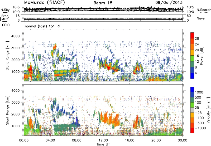Screen dimensions: 211x146
Task: Click the "12:00" time axis tick label
Action: 103,140
